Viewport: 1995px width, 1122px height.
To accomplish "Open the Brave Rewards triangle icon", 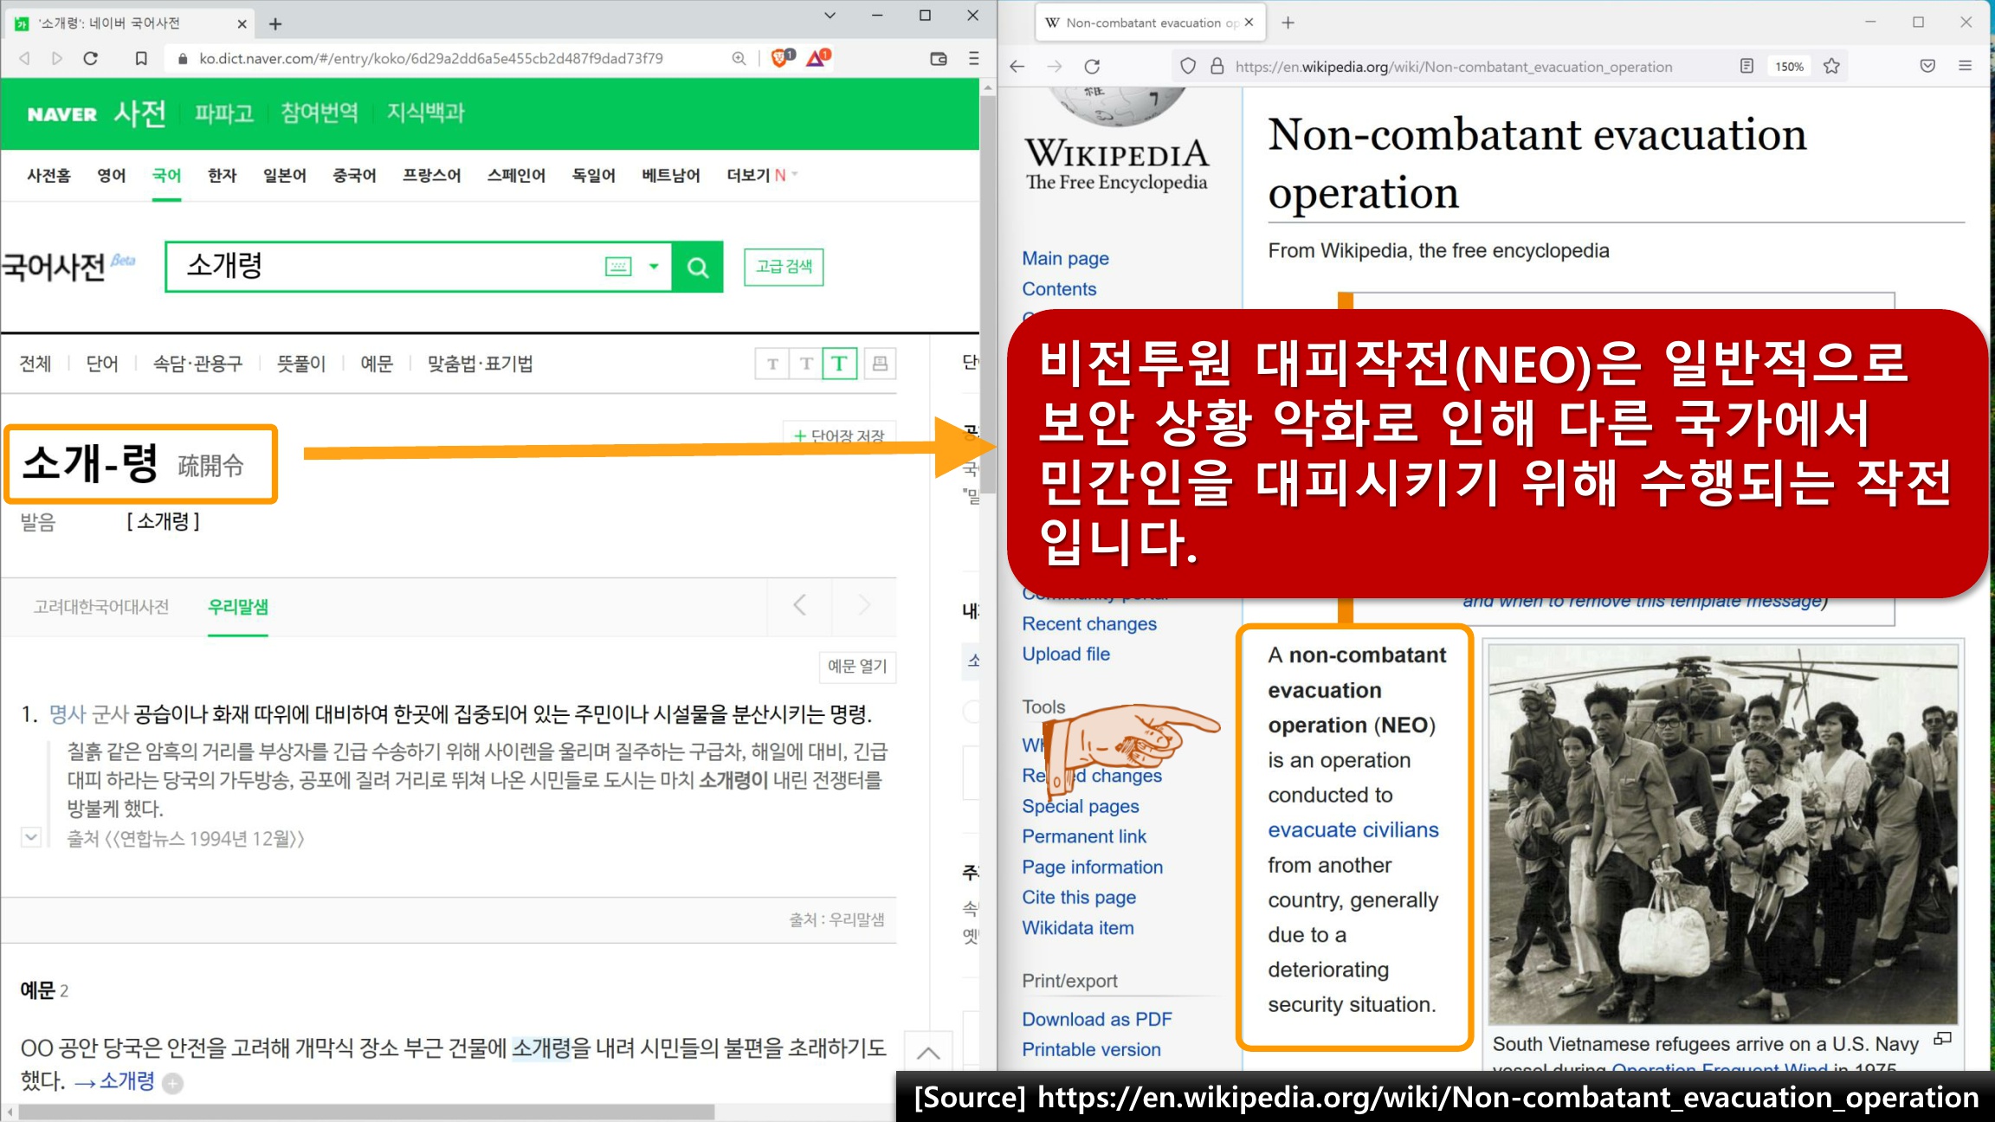I will pyautogui.click(x=818, y=58).
